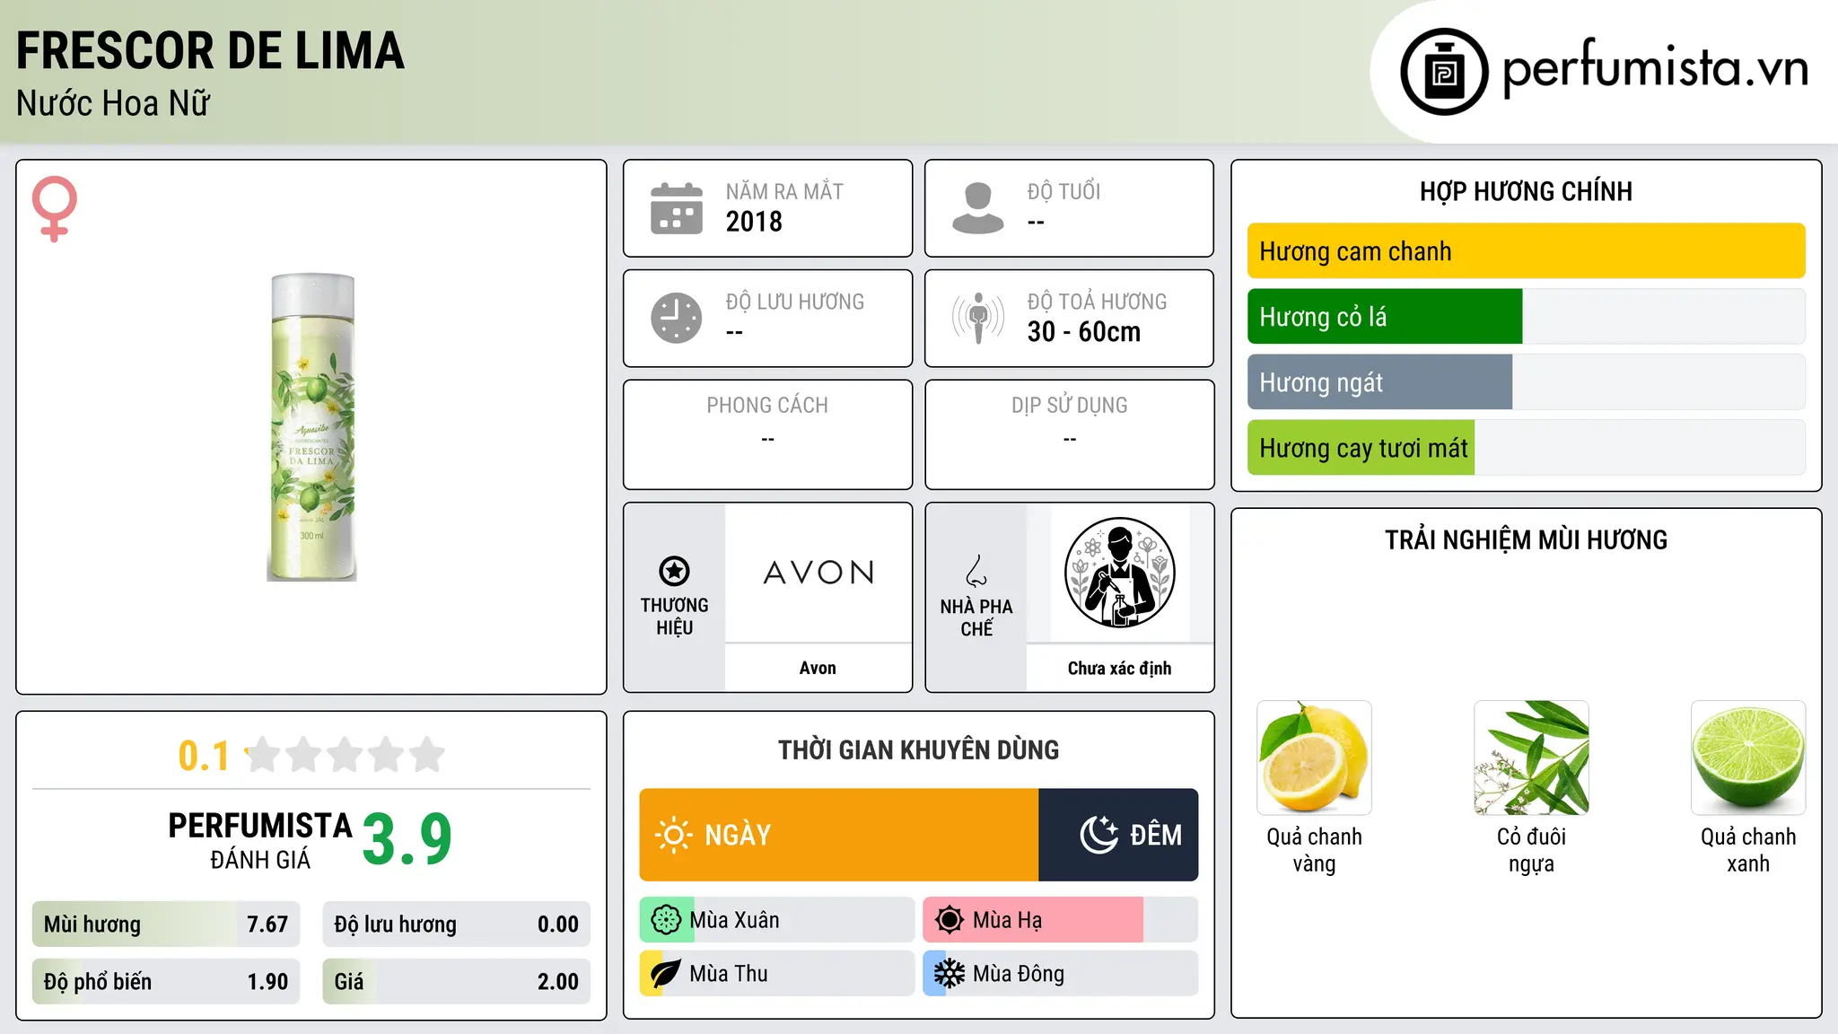The width and height of the screenshot is (1838, 1034).
Task: Click the five-star rating icons
Action: coord(345,755)
